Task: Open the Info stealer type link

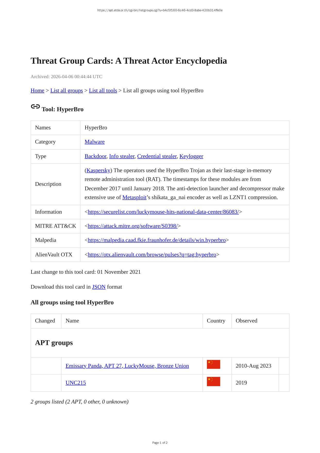Action: pos(122,156)
